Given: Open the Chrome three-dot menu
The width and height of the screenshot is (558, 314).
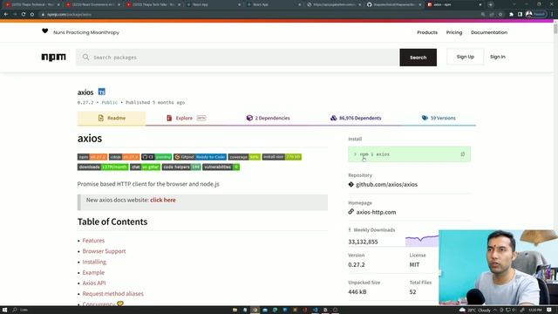Looking at the screenshot, I should tap(552, 14).
